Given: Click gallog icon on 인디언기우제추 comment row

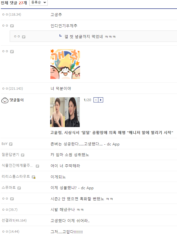Looking at the screenshot, I should coord(12,26).
